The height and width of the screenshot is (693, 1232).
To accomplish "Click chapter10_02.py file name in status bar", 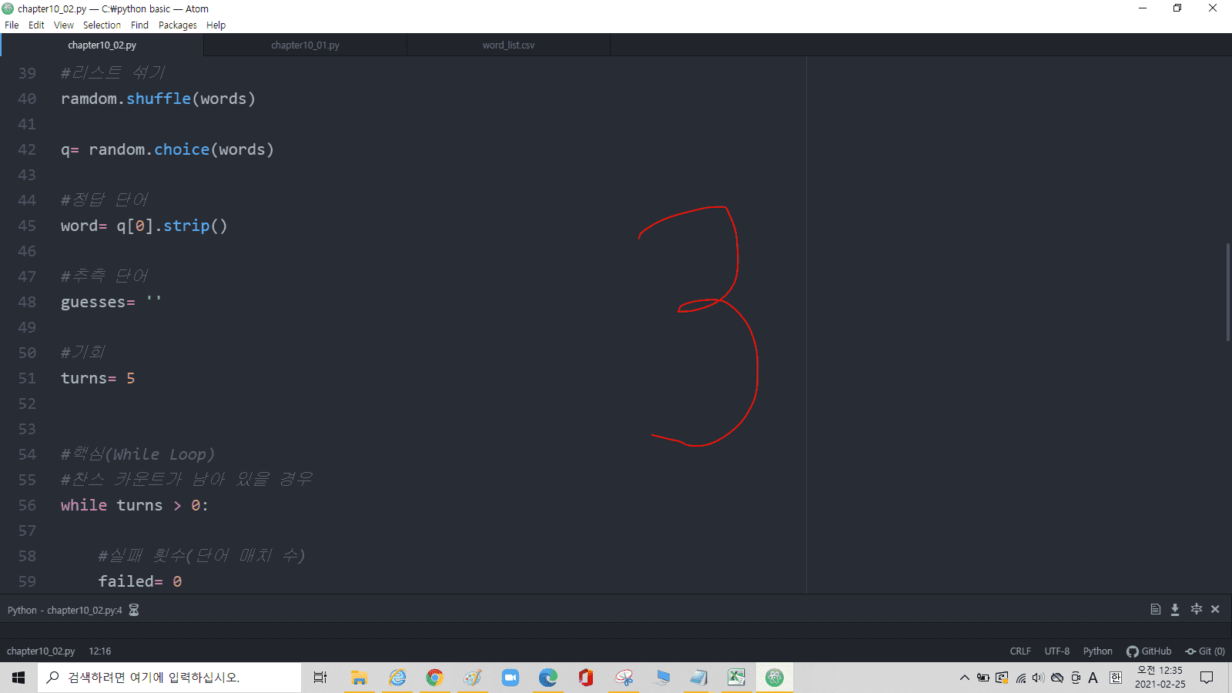I will pyautogui.click(x=41, y=651).
